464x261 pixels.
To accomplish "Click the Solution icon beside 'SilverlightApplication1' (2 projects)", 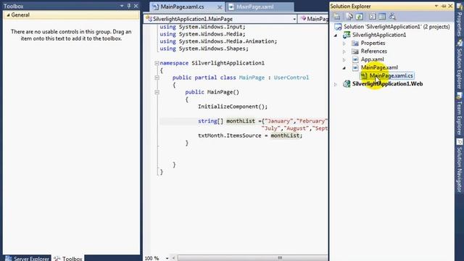I will coord(338,27).
